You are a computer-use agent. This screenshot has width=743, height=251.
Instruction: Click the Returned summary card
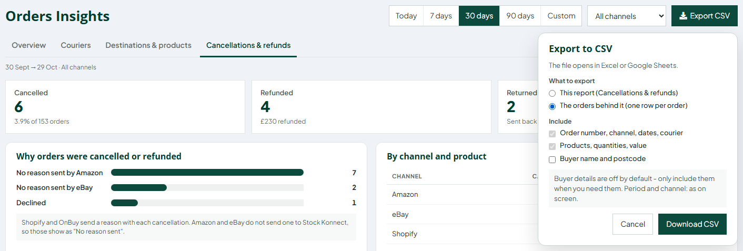[x=518, y=107]
